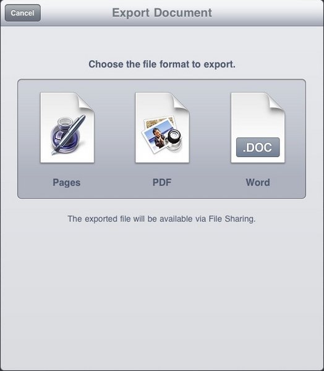Click the "Choose the file format" heading

pyautogui.click(x=162, y=64)
